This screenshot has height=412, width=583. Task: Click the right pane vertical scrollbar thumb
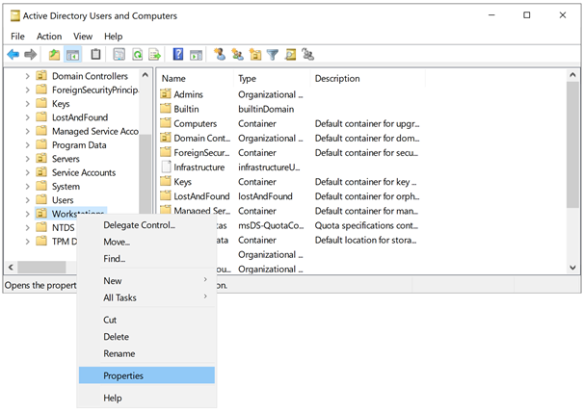click(572, 145)
